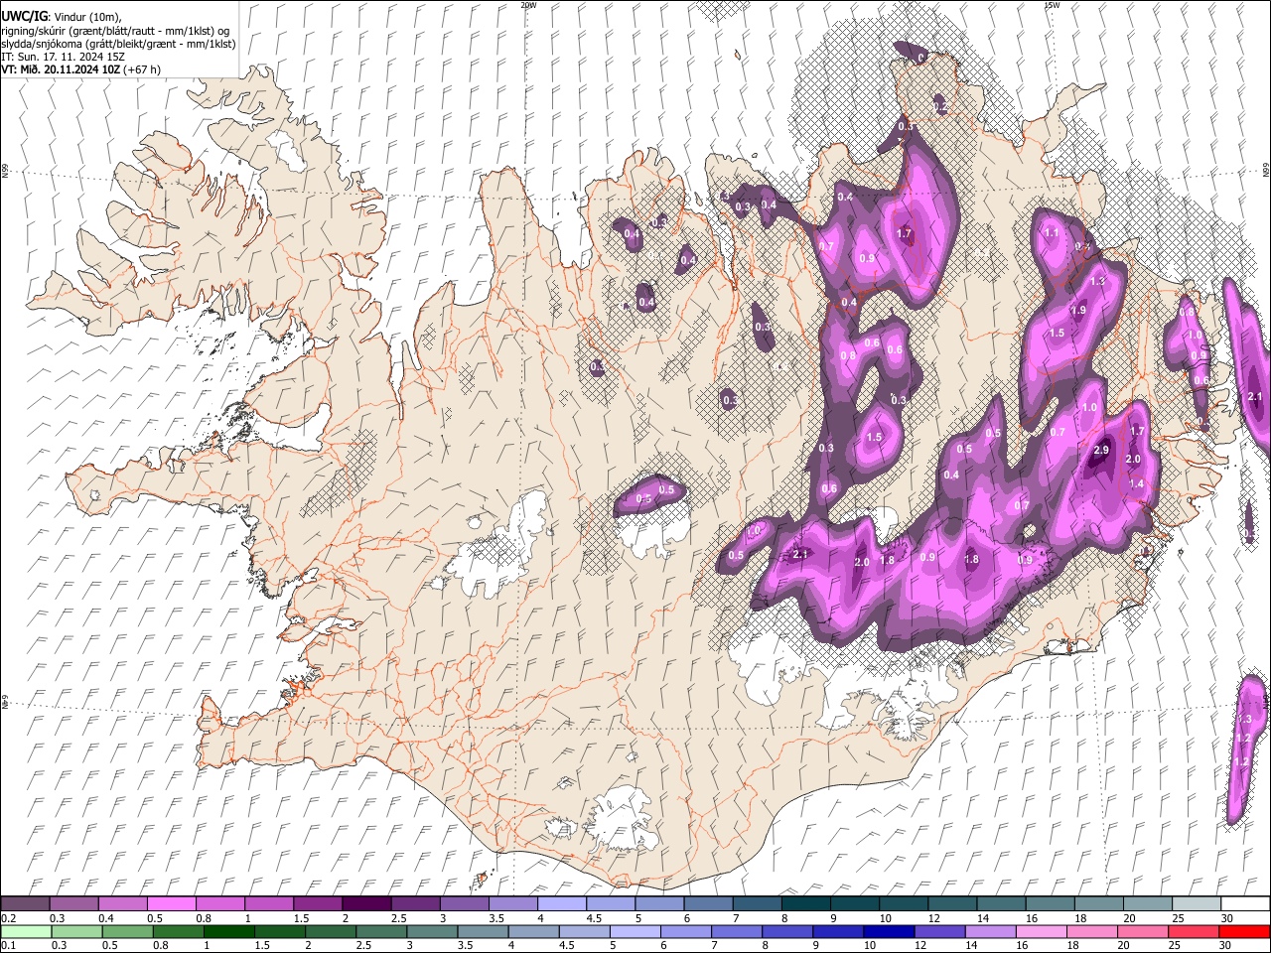Click the '30' label in the upper snow scale
1271x953 pixels.
click(x=1227, y=918)
